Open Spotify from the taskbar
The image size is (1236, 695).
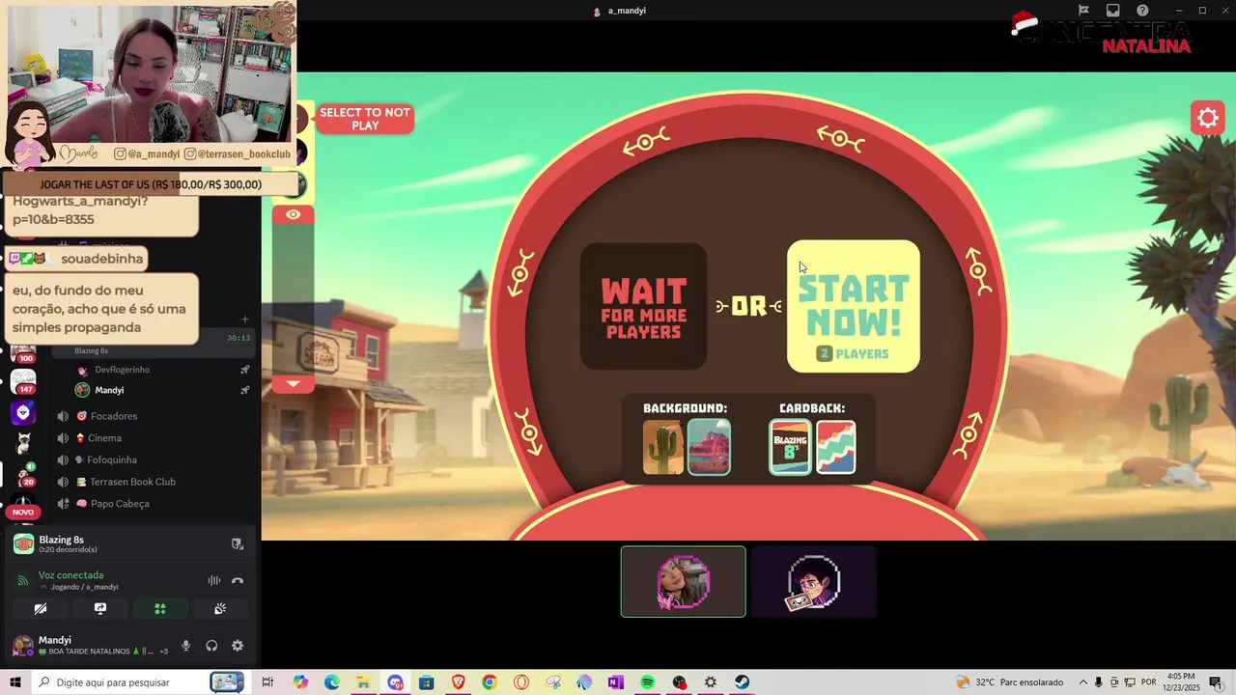point(647,682)
